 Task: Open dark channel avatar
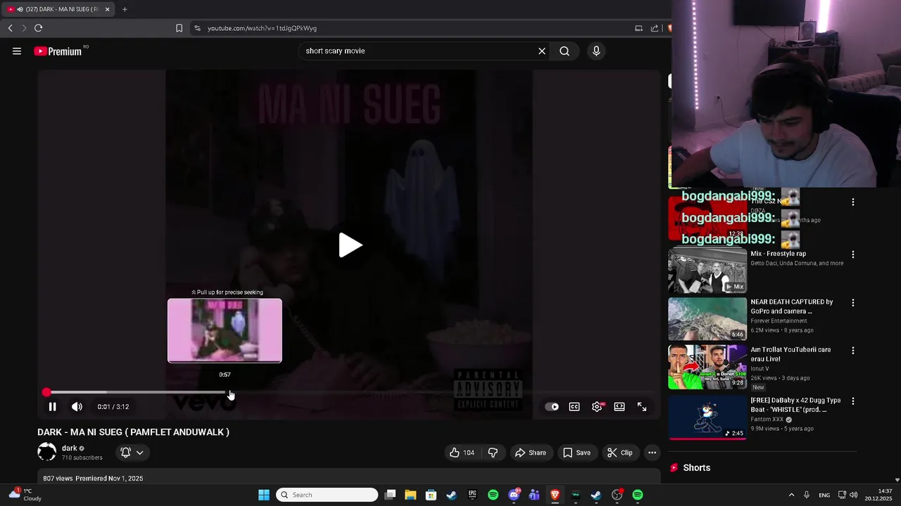(x=46, y=452)
